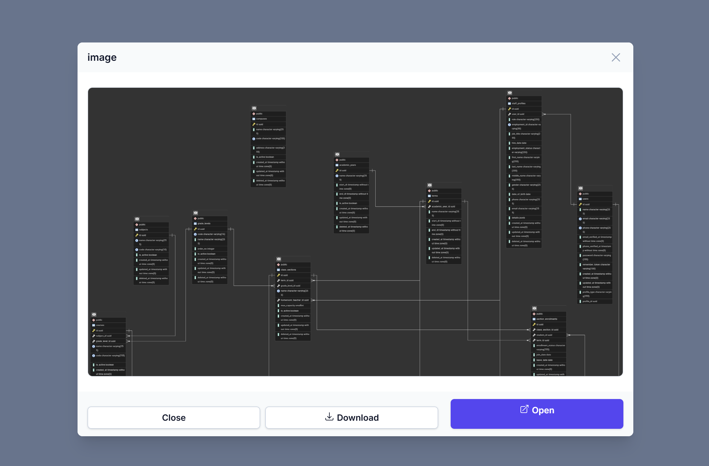Click the public schema icon on terms table
709x466 pixels.
[x=430, y=191]
